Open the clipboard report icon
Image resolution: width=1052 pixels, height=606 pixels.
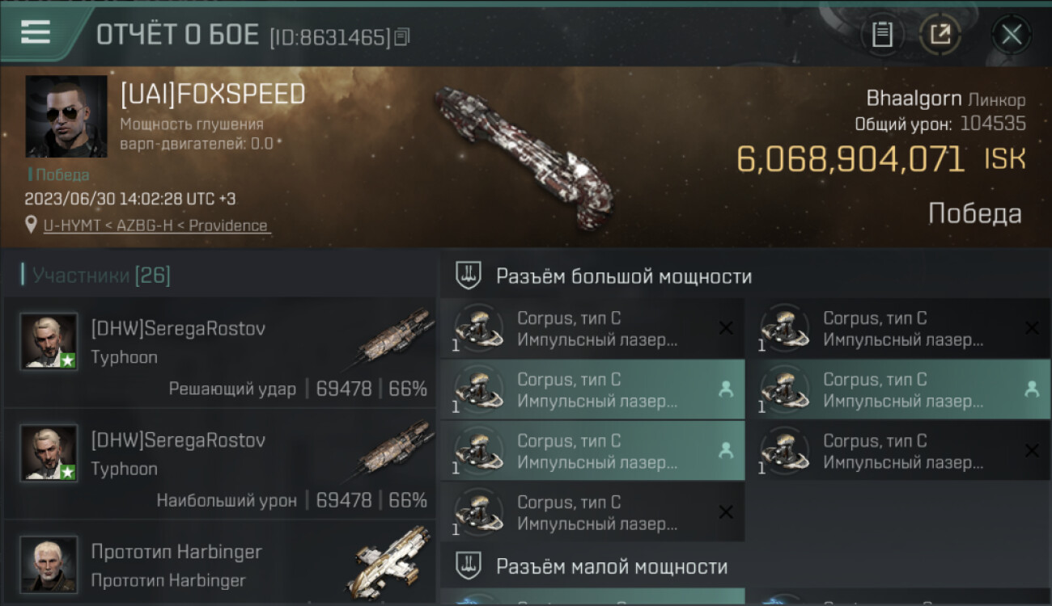[x=882, y=35]
